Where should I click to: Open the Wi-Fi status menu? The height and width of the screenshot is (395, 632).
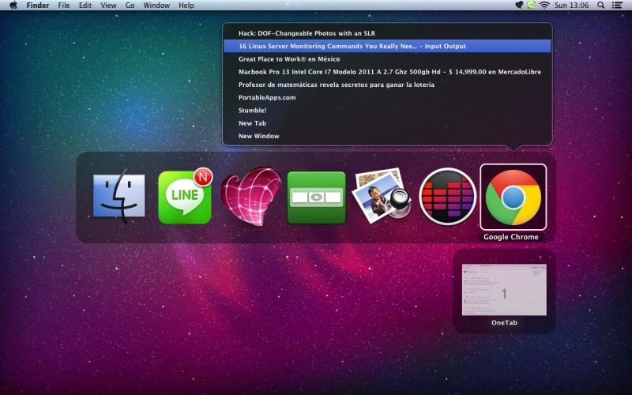click(544, 6)
